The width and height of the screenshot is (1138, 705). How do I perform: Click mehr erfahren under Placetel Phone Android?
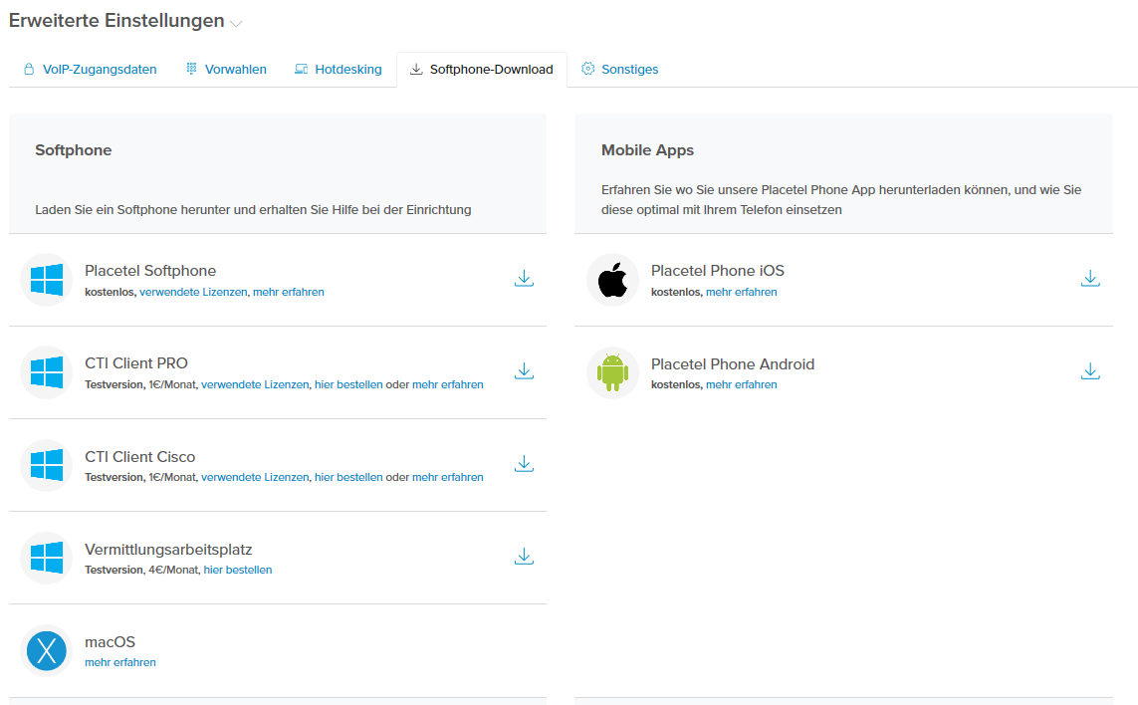pos(741,384)
